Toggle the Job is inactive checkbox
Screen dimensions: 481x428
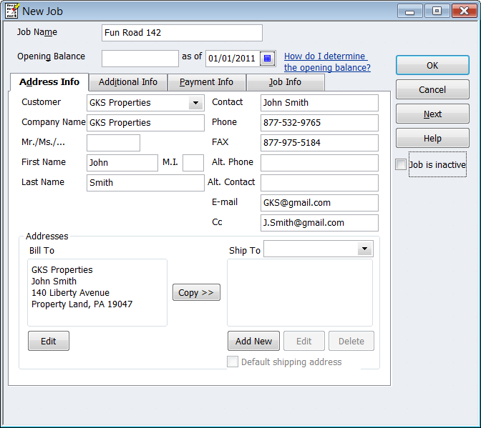[401, 165]
